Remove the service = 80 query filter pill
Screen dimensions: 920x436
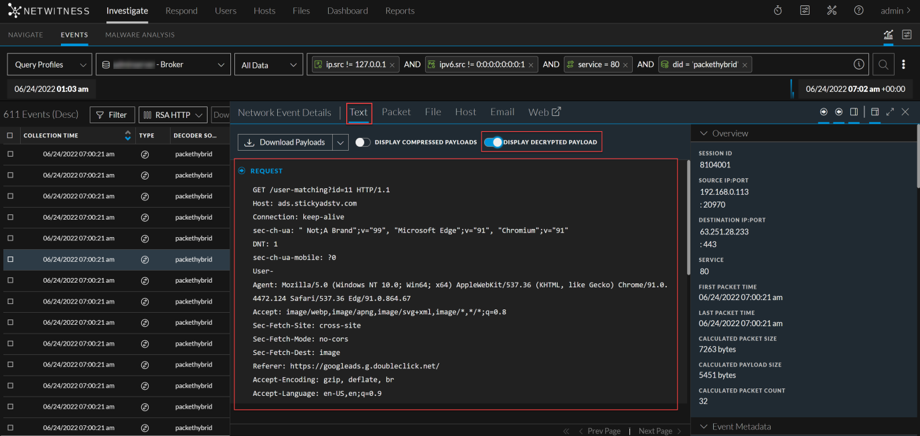coord(625,64)
